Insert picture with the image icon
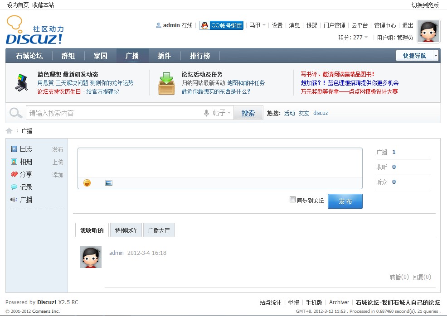Image resolution: width=447 pixels, height=316 pixels. pyautogui.click(x=109, y=183)
